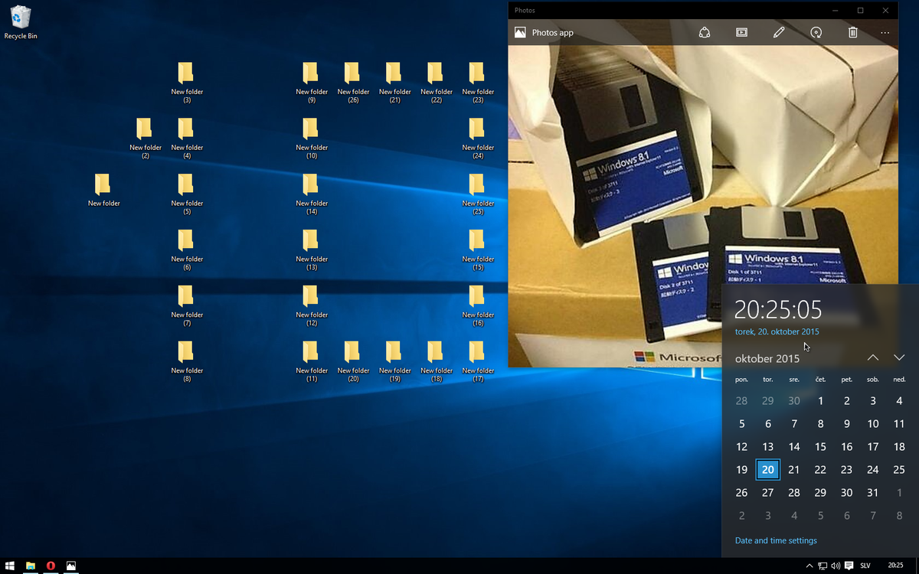This screenshot has height=574, width=919.
Task: Select the New folder (8) icon
Action: pyautogui.click(x=186, y=362)
